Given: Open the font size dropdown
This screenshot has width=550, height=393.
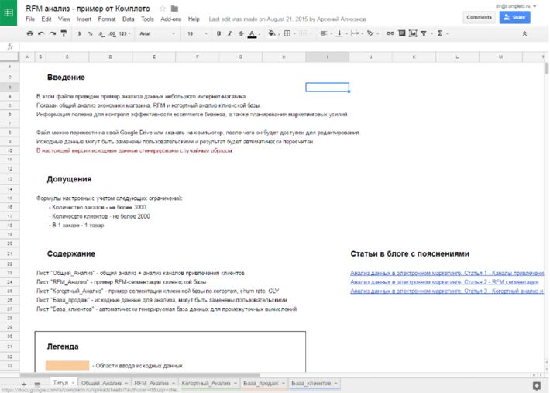Looking at the screenshot, I should [x=197, y=33].
